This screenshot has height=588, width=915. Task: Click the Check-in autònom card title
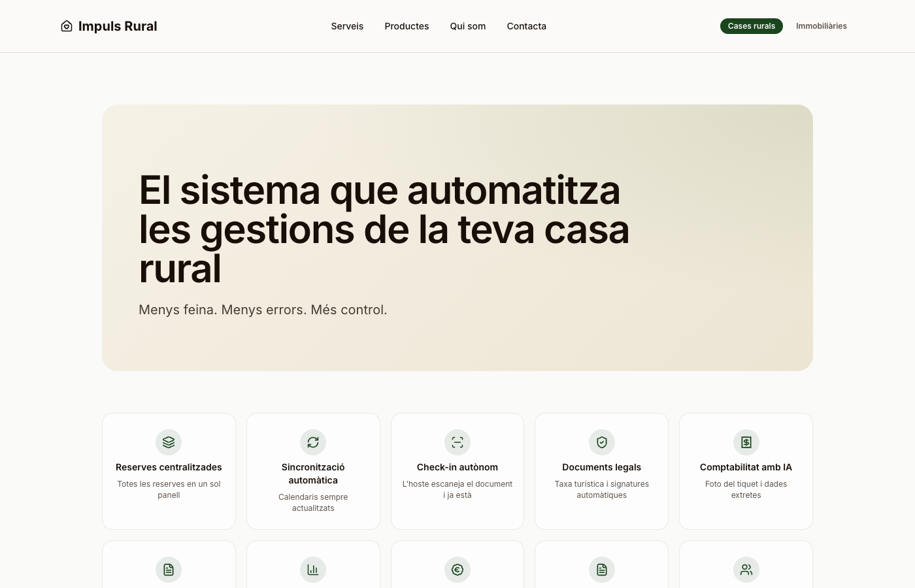pos(457,467)
